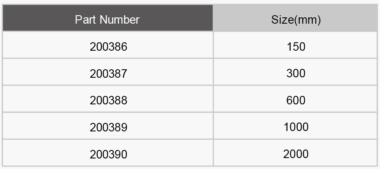Screen dimensions: 380x169
Task: Click column divider between 200390 and 2000
Action: [x=213, y=153]
